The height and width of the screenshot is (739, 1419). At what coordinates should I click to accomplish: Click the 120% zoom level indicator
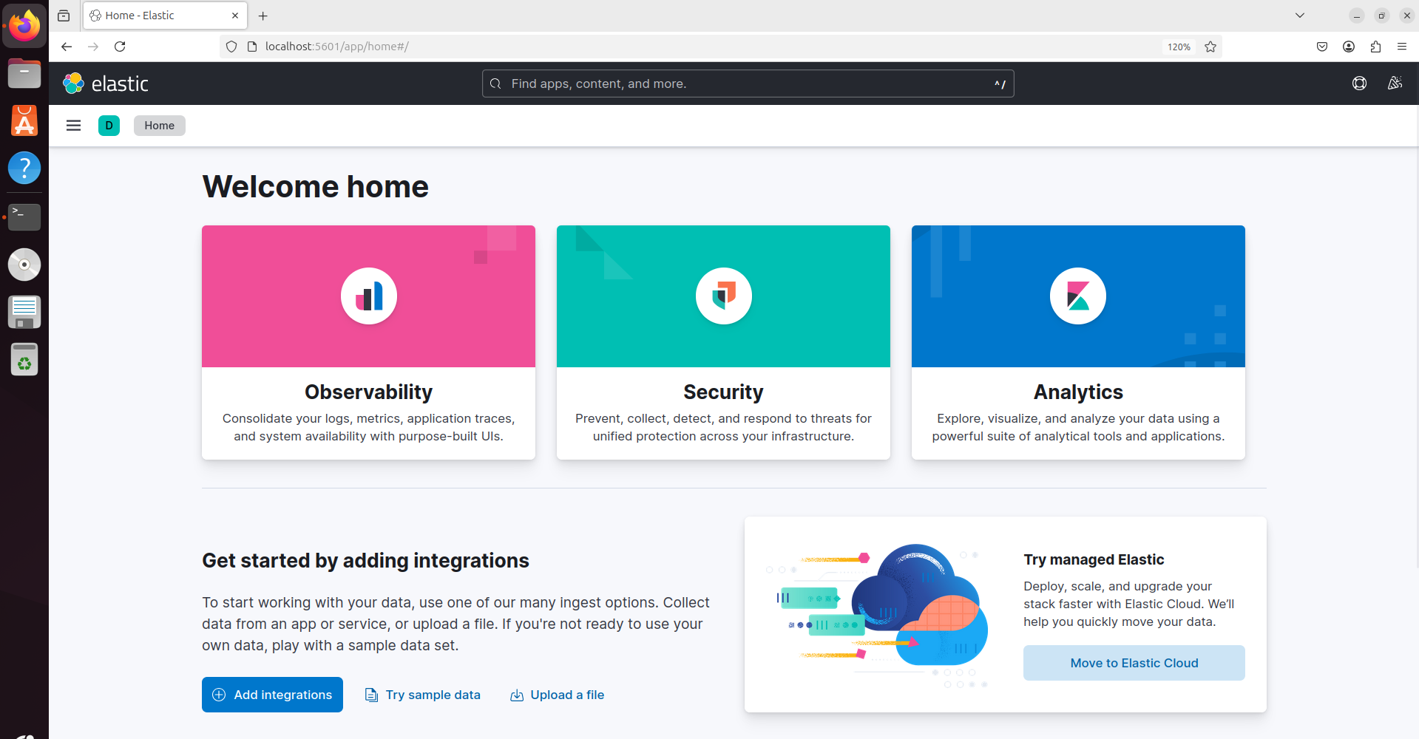(x=1179, y=47)
